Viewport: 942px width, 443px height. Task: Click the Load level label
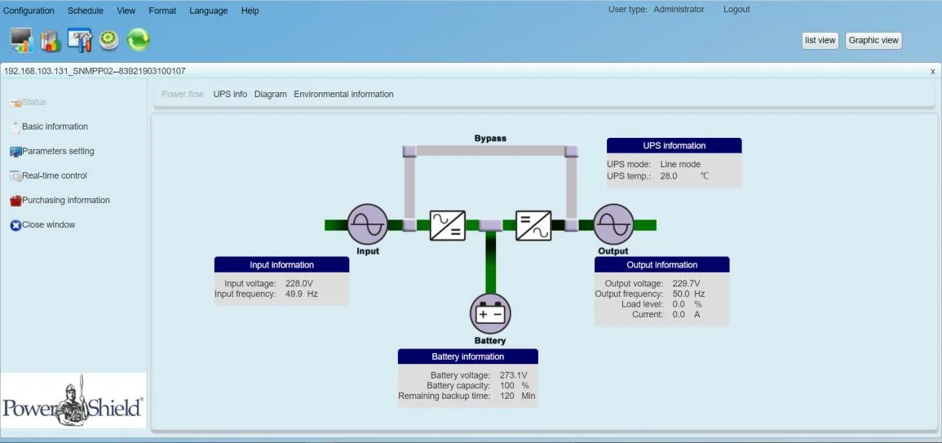642,304
